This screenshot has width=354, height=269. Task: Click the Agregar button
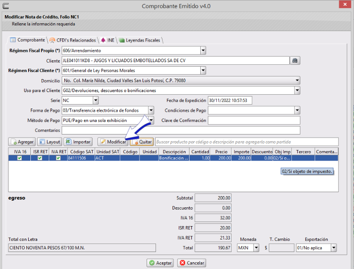click(x=22, y=142)
